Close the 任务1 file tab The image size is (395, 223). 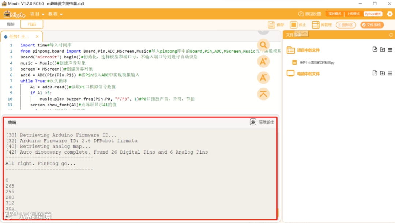coord(37,37)
